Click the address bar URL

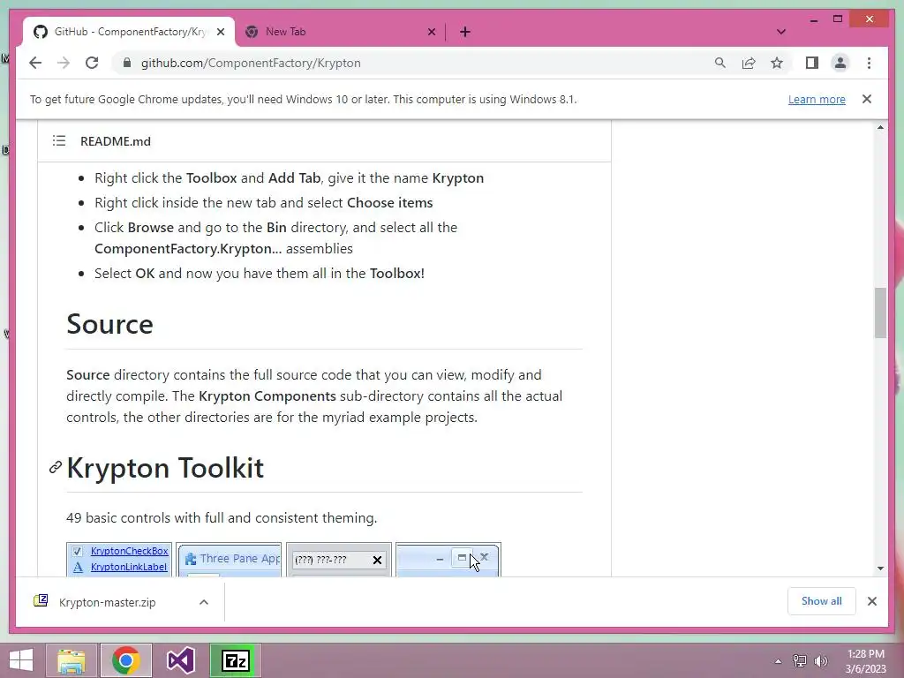click(x=251, y=63)
